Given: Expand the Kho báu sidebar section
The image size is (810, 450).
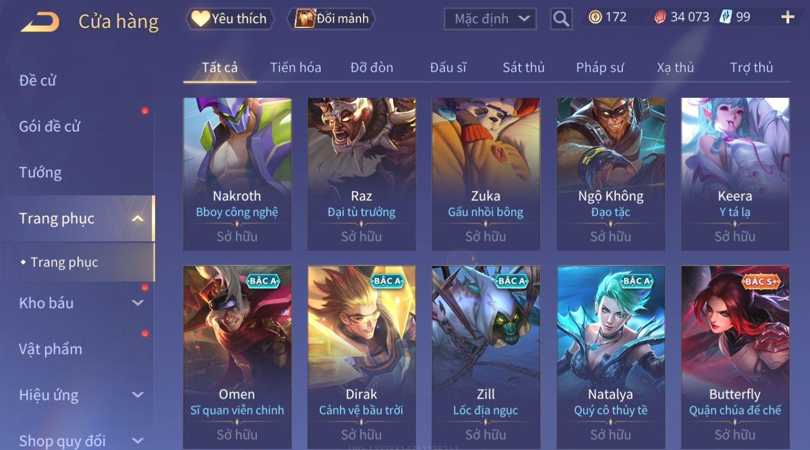Looking at the screenshot, I should [x=138, y=303].
